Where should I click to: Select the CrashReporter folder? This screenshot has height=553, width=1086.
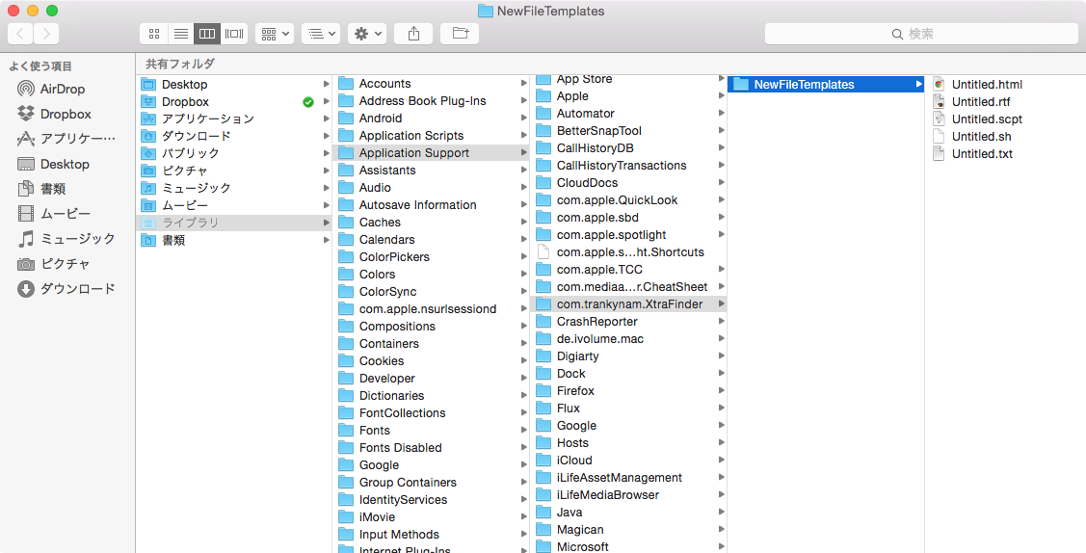pyautogui.click(x=596, y=322)
